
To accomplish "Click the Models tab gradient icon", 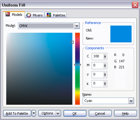I will pos(8,14).
